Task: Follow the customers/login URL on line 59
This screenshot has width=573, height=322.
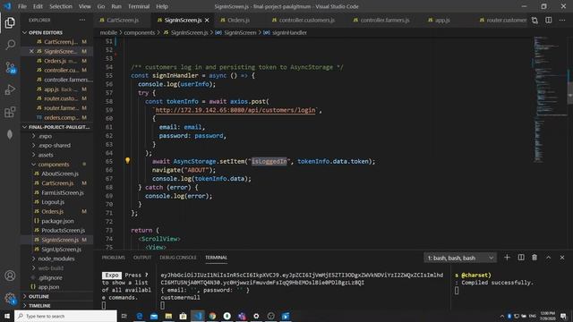Action: pyautogui.click(x=235, y=110)
